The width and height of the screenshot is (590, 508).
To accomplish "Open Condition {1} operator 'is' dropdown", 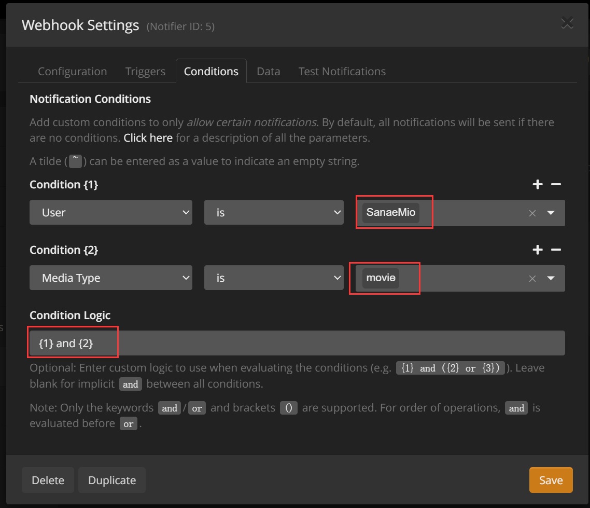I will (273, 213).
